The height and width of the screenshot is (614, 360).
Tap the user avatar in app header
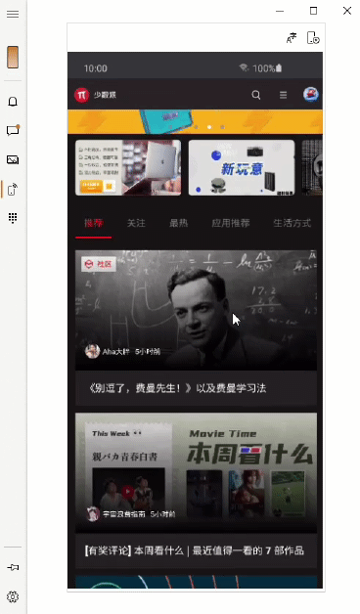click(311, 95)
